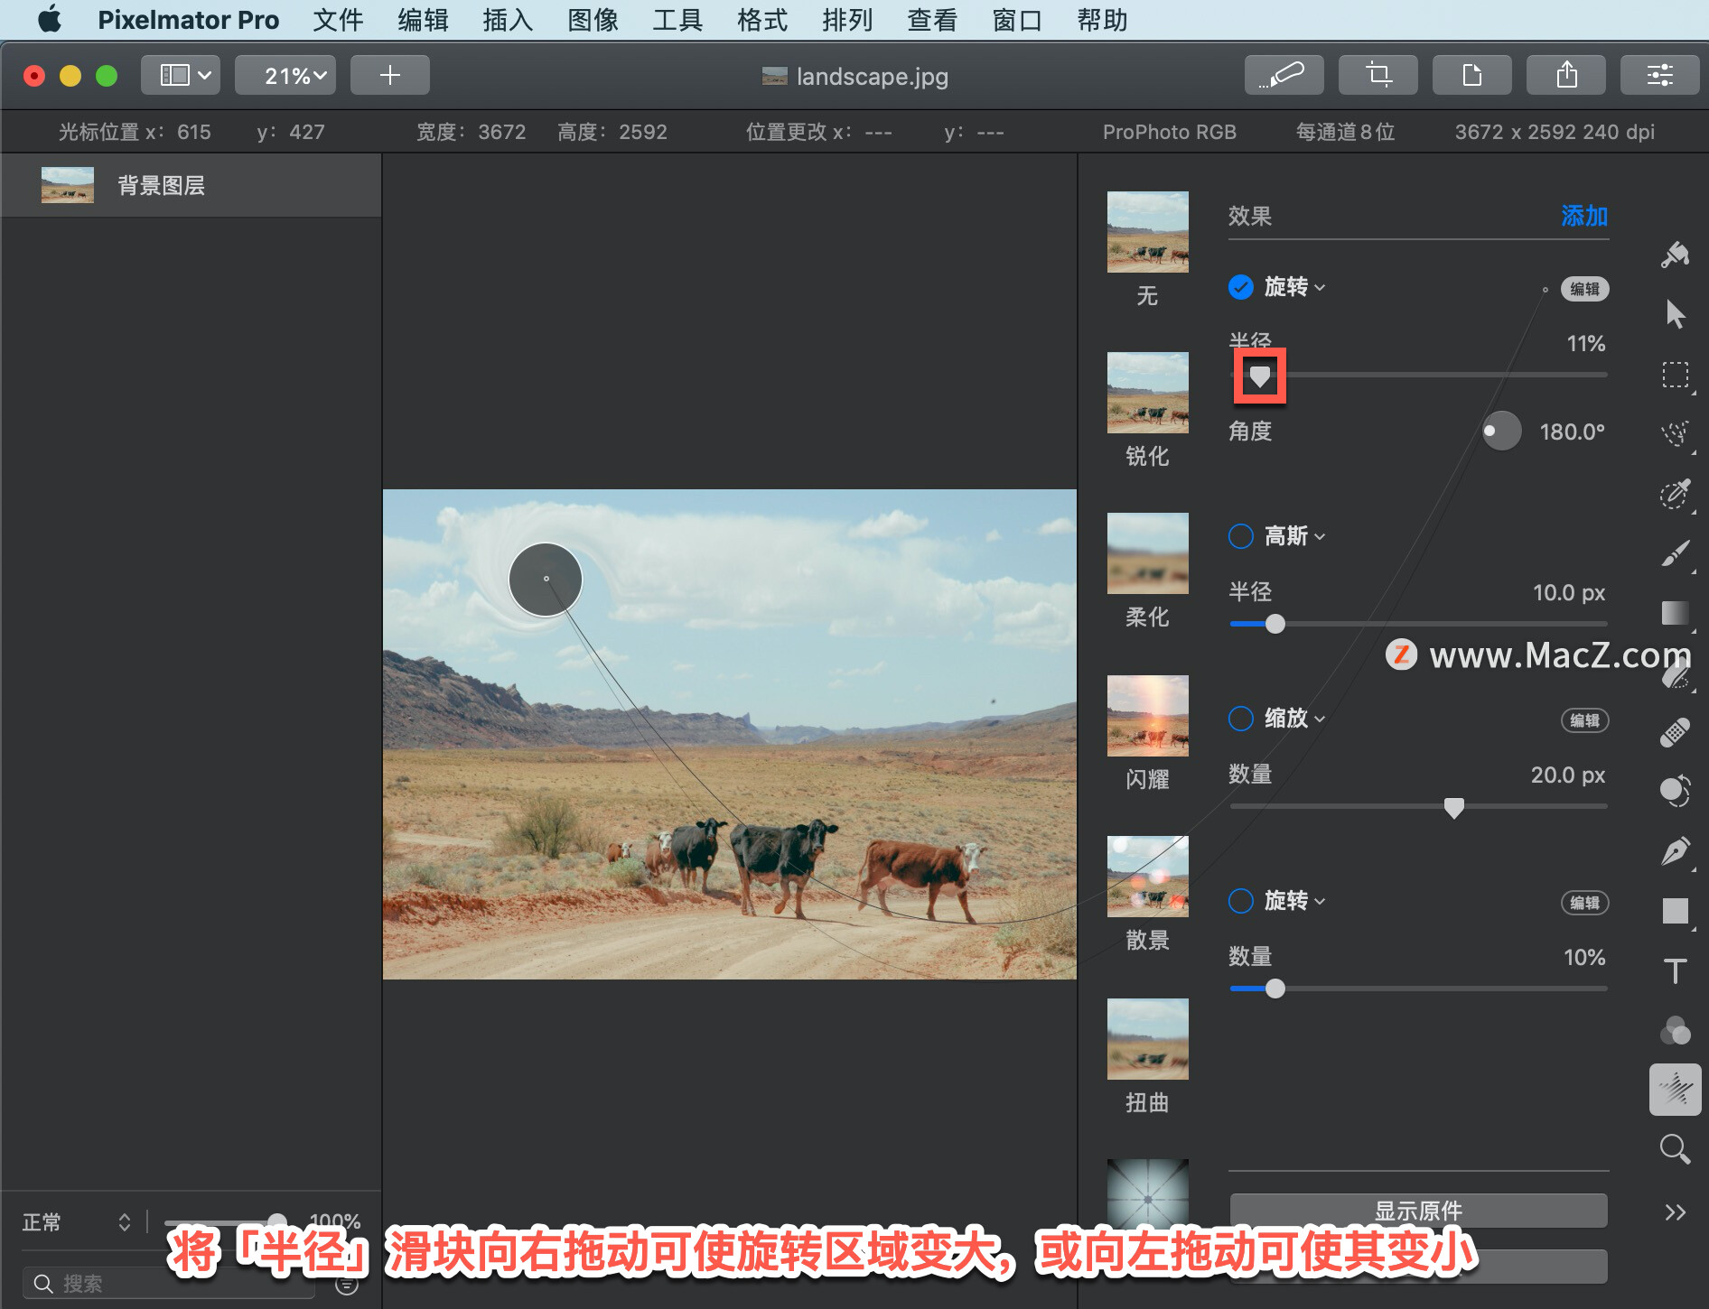Viewport: 1709px width, 1309px height.
Task: Click the 缩放 数量 slider handle
Action: (x=1453, y=808)
